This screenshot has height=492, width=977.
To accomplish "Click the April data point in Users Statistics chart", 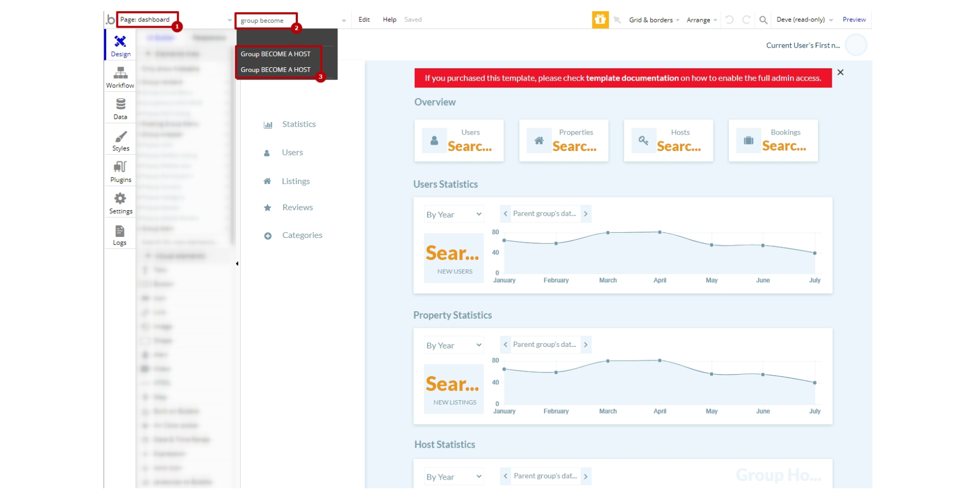I will tap(660, 232).
